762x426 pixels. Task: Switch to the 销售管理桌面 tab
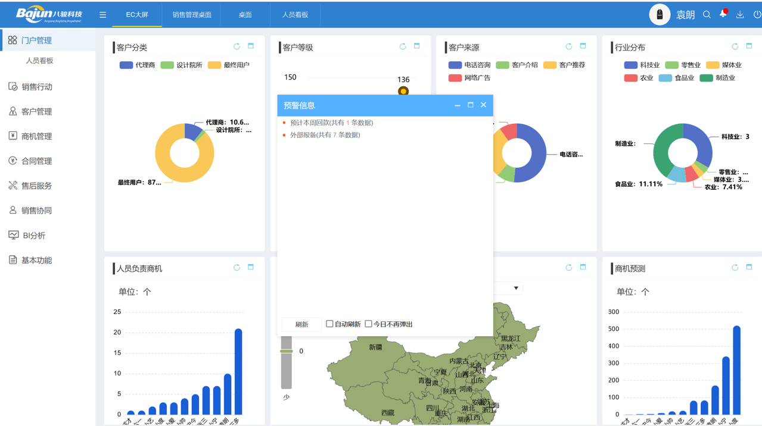(192, 15)
